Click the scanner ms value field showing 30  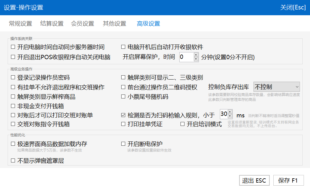[x=224, y=114]
